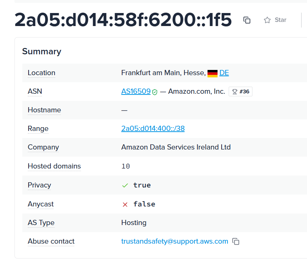Click the Abuse contact label
Screen dimensions: 307x260
click(x=51, y=241)
